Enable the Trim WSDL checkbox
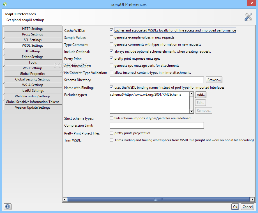Screen dimensions: 258x213 point(111,140)
